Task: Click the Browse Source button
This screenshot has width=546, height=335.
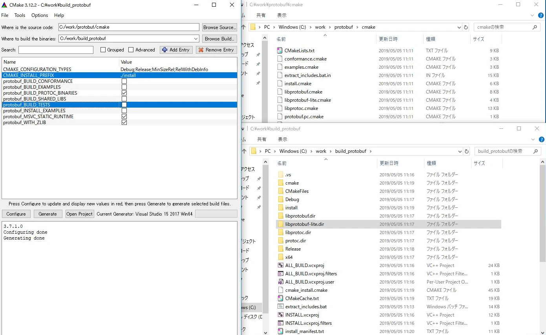Action: 219,27
